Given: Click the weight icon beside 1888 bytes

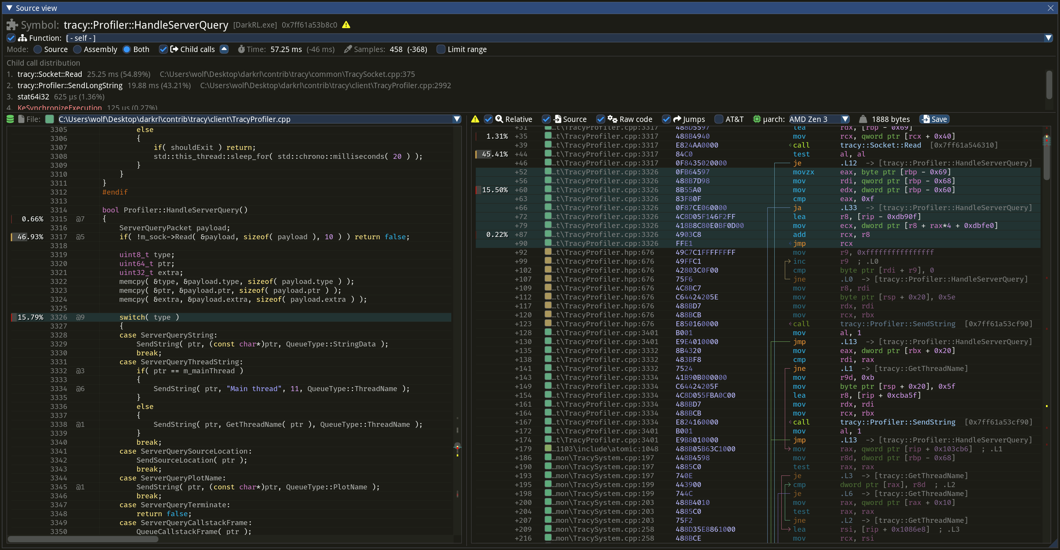Looking at the screenshot, I should tap(863, 119).
